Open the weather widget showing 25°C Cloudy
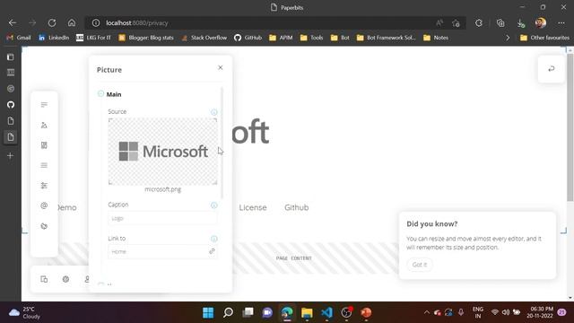This screenshot has width=574, height=323. [x=24, y=312]
